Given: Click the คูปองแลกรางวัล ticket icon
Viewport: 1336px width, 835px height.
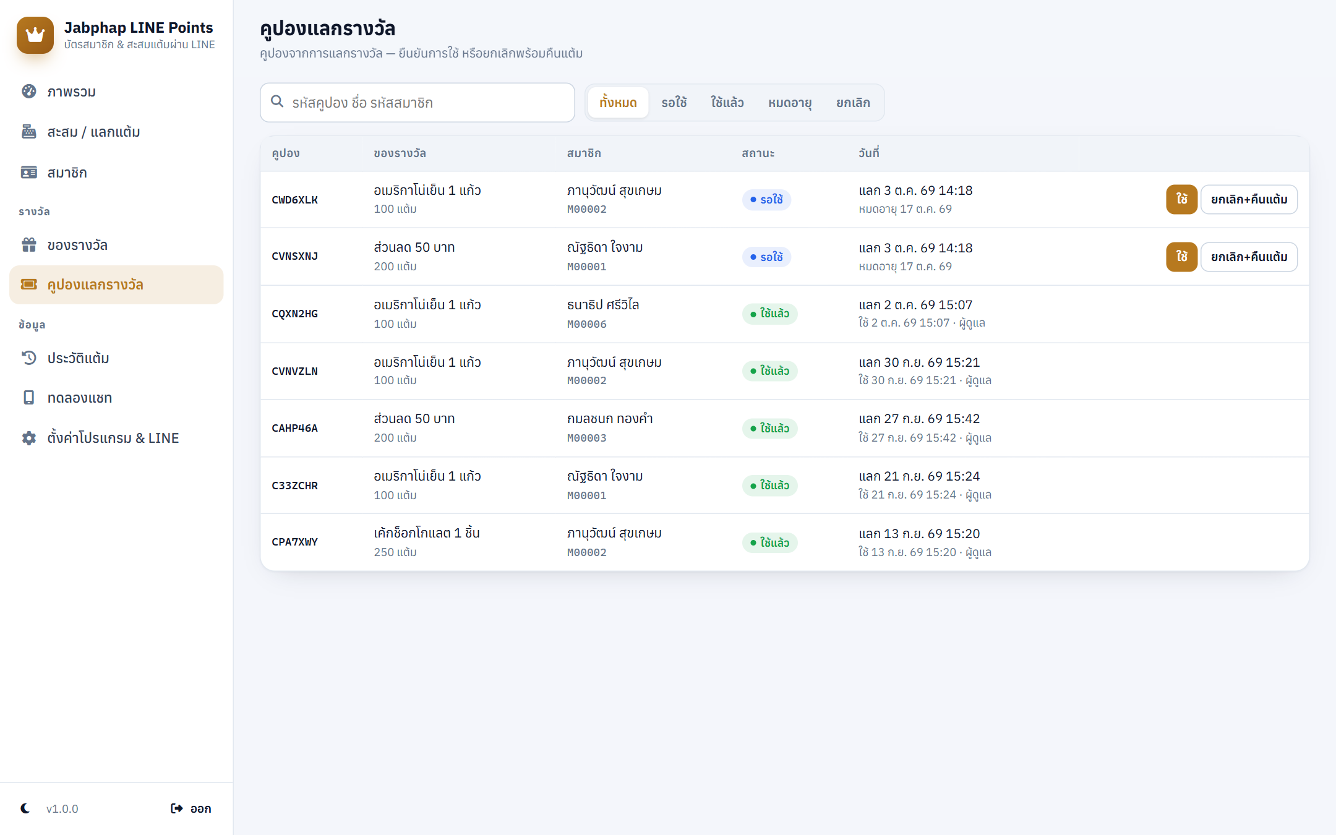Looking at the screenshot, I should pos(29,285).
